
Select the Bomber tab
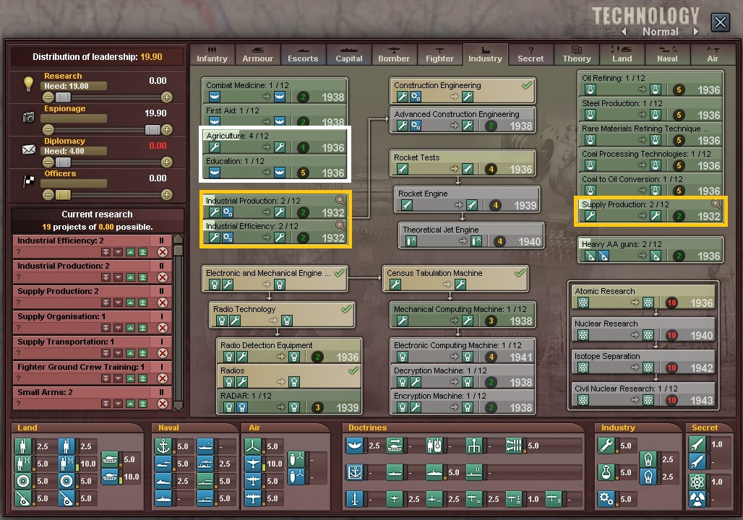click(394, 54)
